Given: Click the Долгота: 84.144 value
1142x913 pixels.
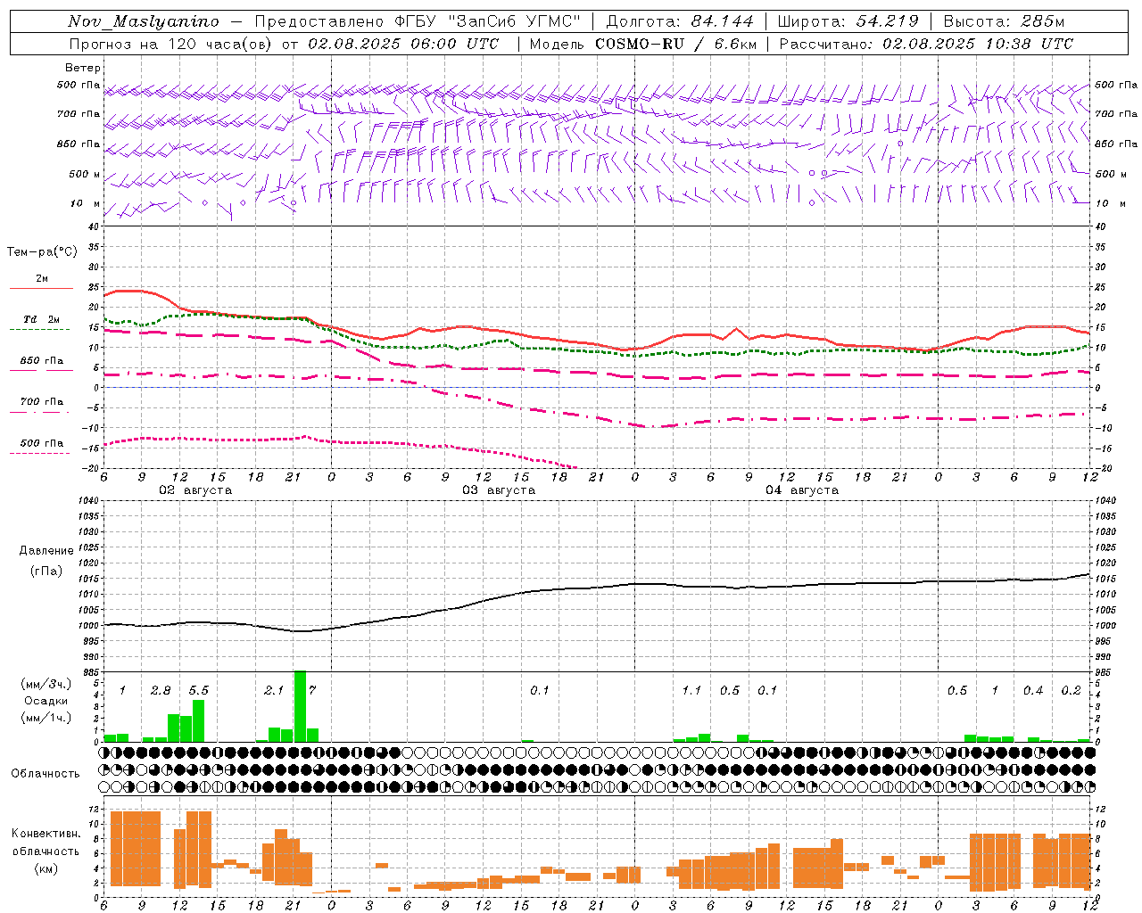Looking at the screenshot, I should [x=680, y=21].
